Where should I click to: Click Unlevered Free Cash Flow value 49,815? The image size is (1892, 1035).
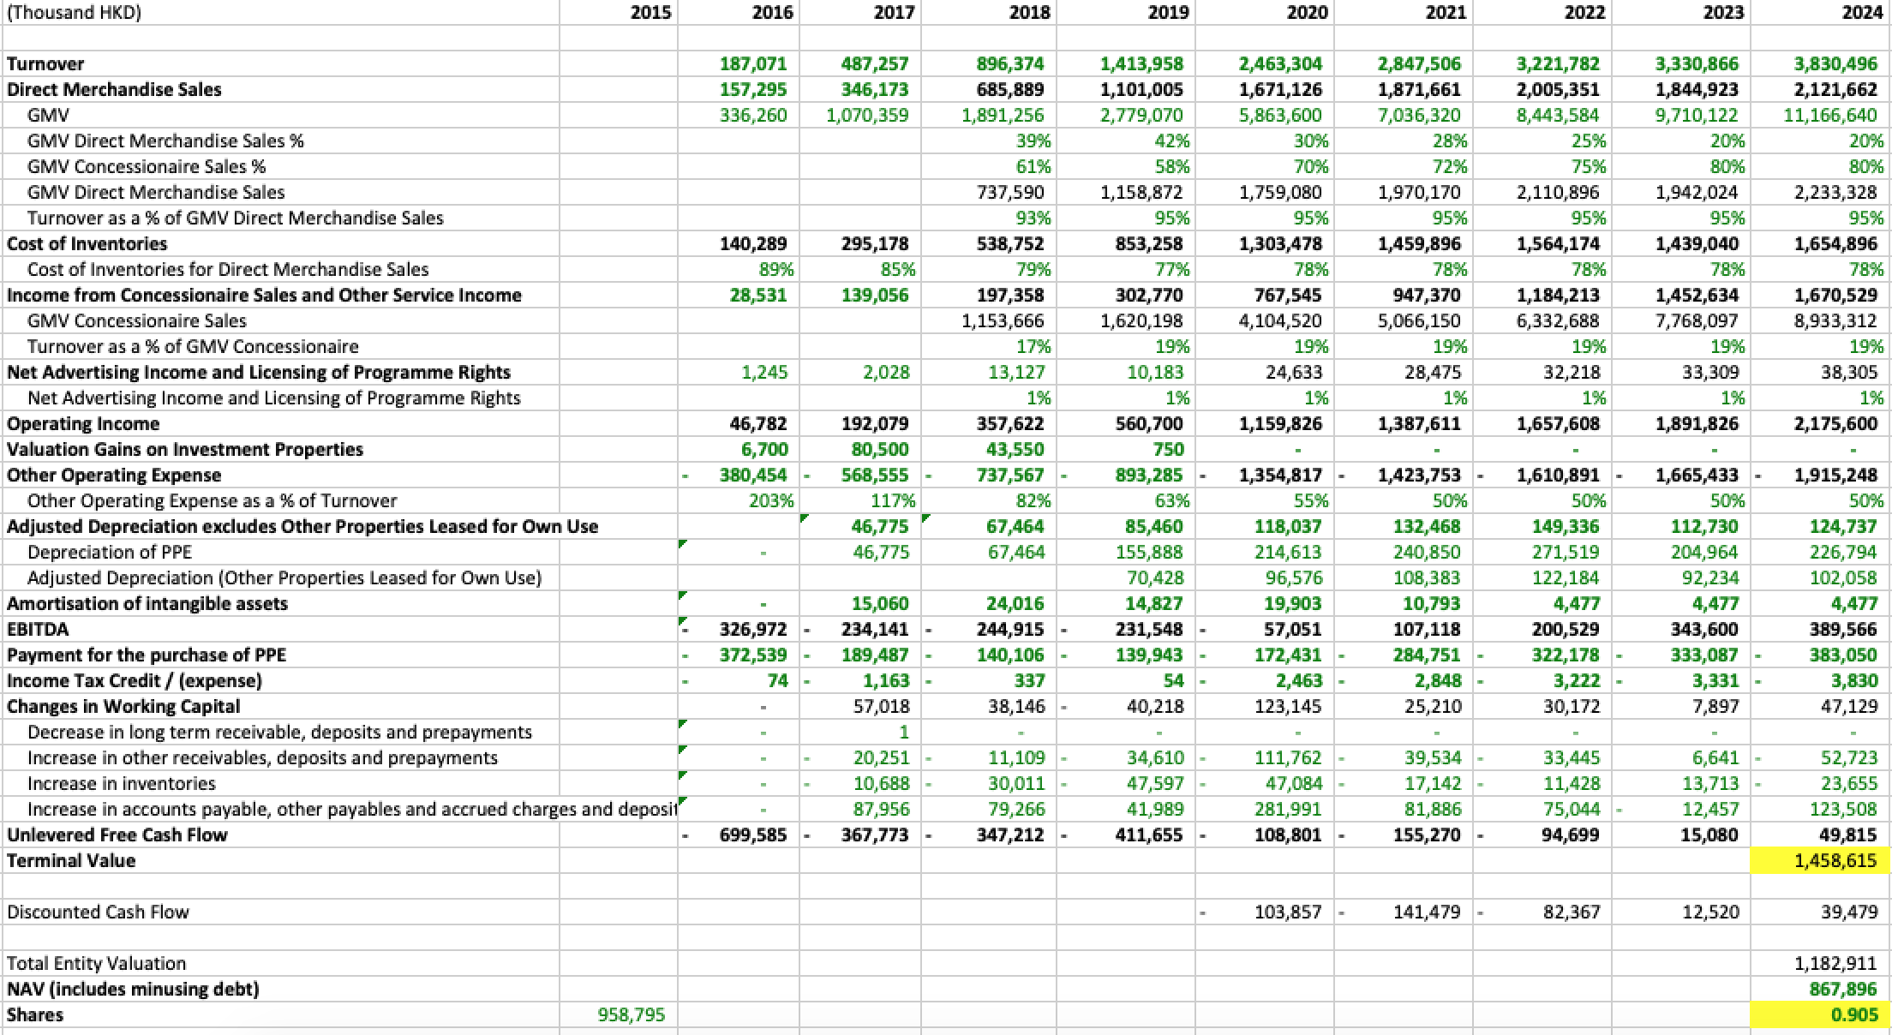coord(1848,835)
